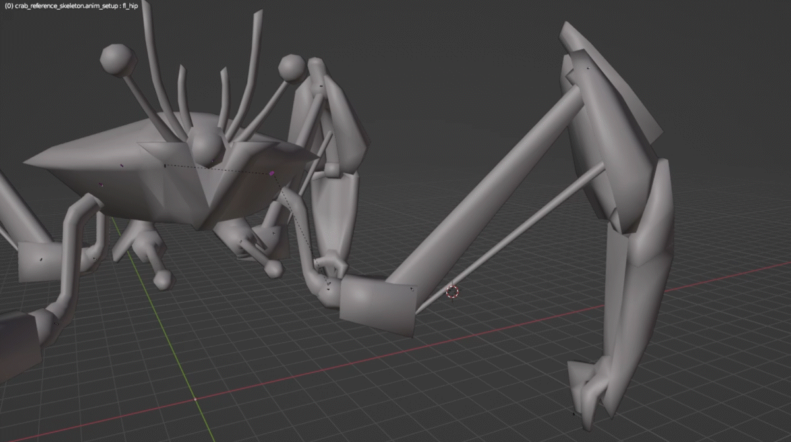The width and height of the screenshot is (791, 442).
Task: Click the red-white 3D cursor ring
Action: (x=452, y=291)
